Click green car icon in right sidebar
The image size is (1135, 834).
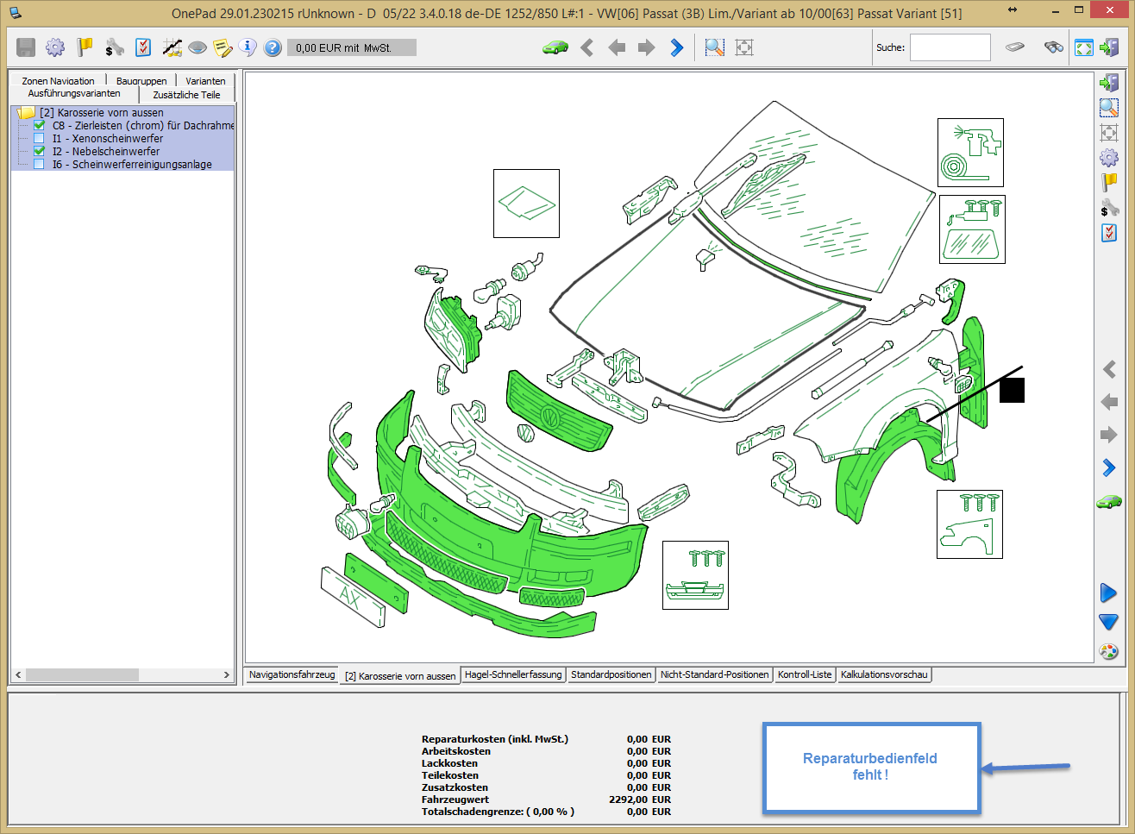click(1109, 501)
